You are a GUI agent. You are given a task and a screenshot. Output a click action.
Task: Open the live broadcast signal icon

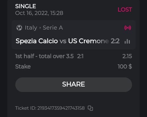point(128,28)
